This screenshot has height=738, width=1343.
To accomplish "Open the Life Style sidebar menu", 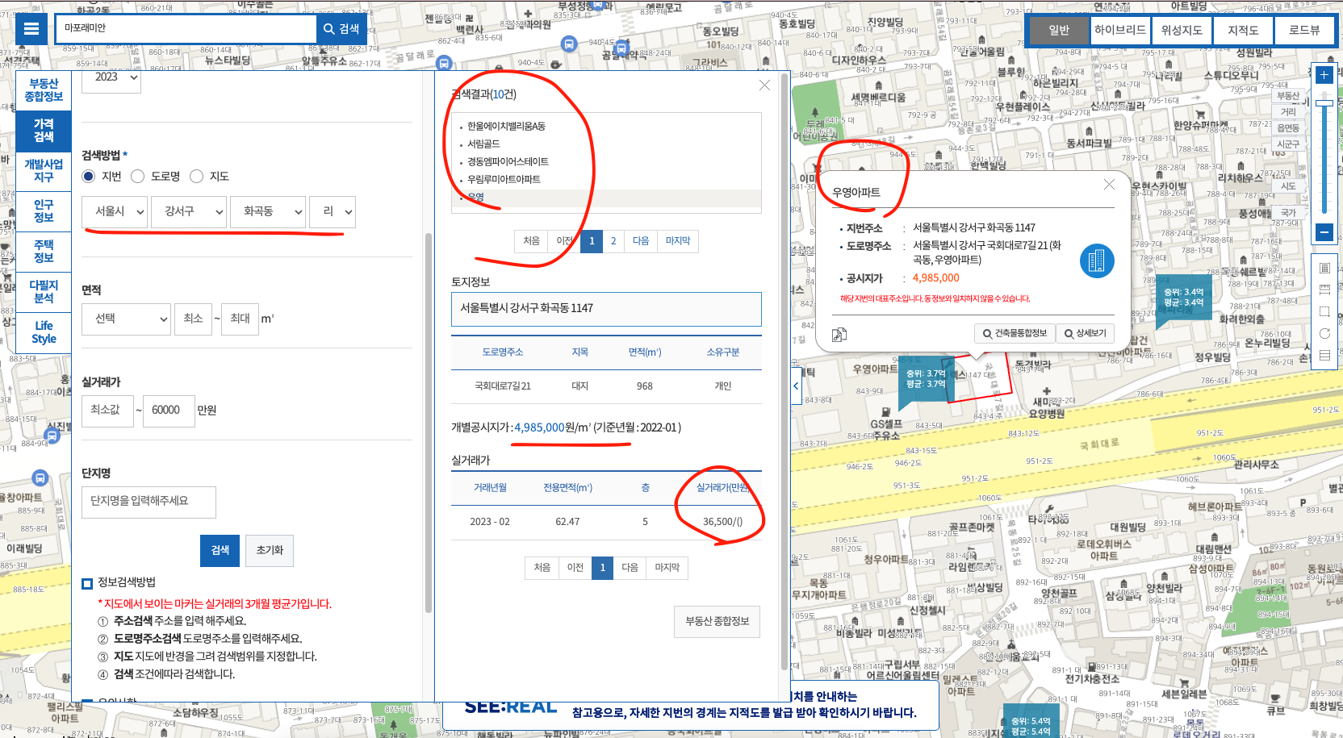I will [44, 332].
